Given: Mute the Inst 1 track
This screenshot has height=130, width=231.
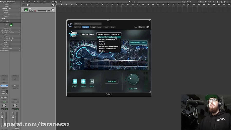Looking at the screenshot, I should [30, 11].
